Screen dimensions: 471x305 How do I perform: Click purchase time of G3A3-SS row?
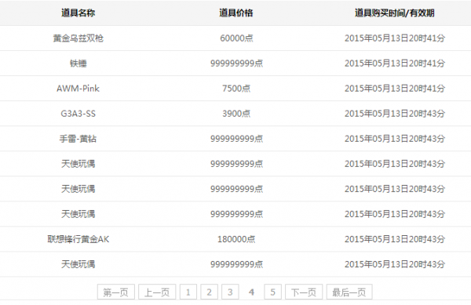coord(394,114)
